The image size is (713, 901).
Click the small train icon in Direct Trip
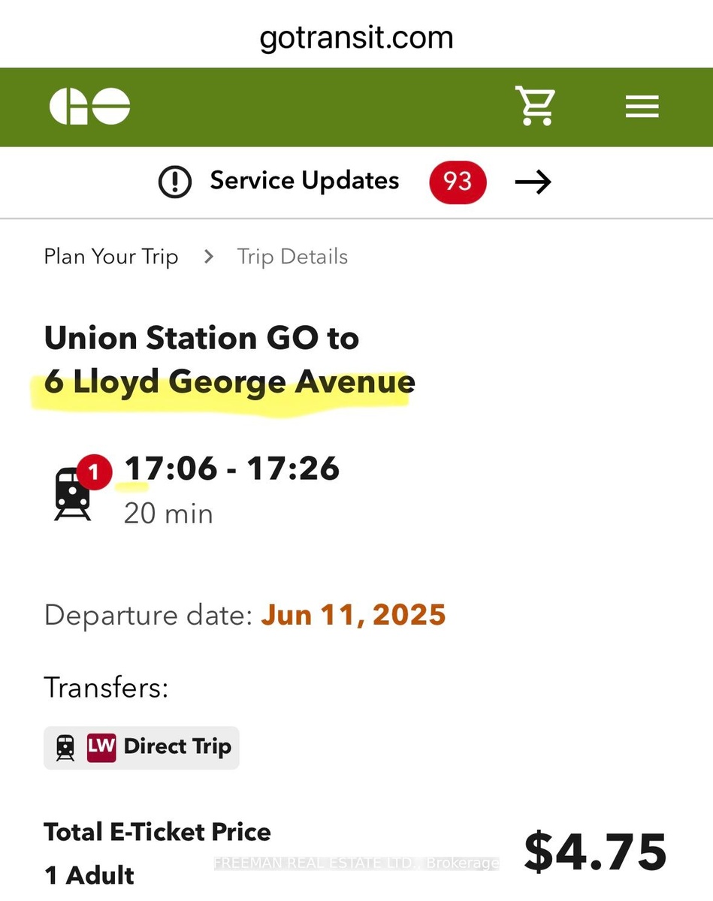coord(65,748)
